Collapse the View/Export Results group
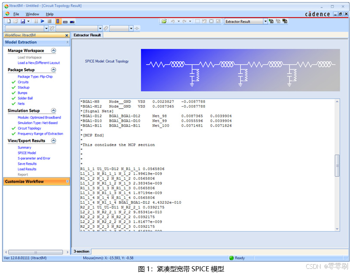 click(53, 141)
